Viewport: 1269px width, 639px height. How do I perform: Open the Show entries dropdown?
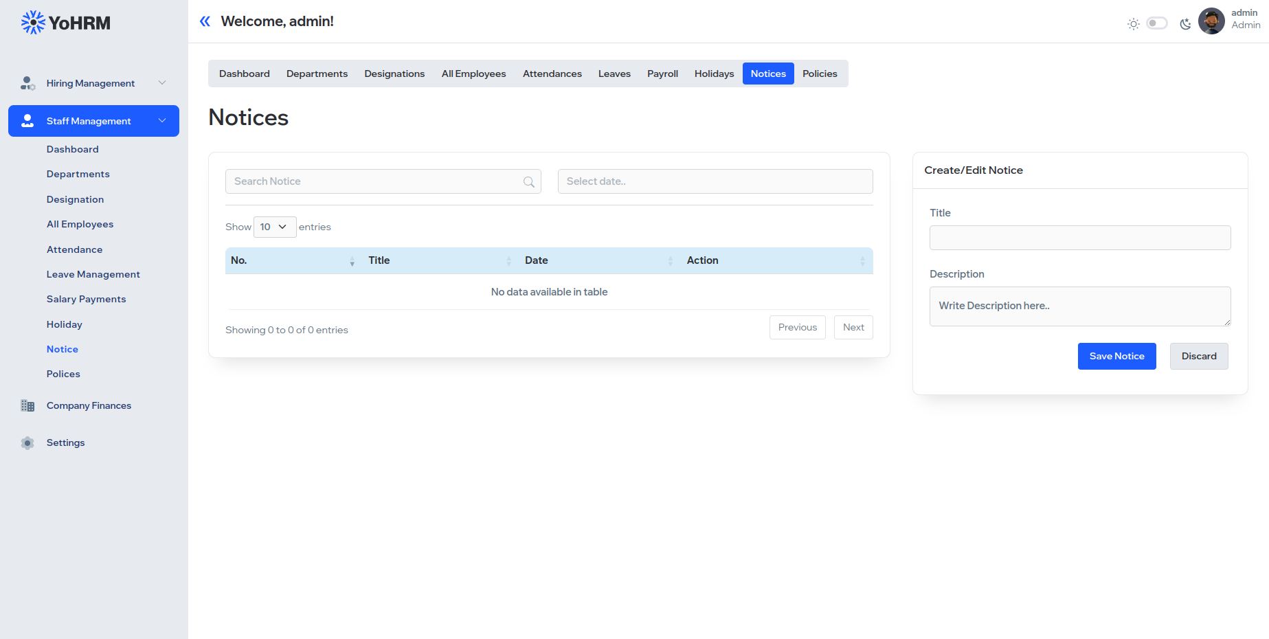[x=275, y=227]
